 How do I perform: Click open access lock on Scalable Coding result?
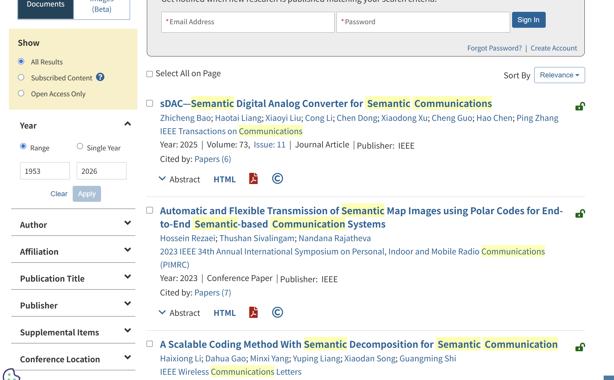tap(580, 347)
